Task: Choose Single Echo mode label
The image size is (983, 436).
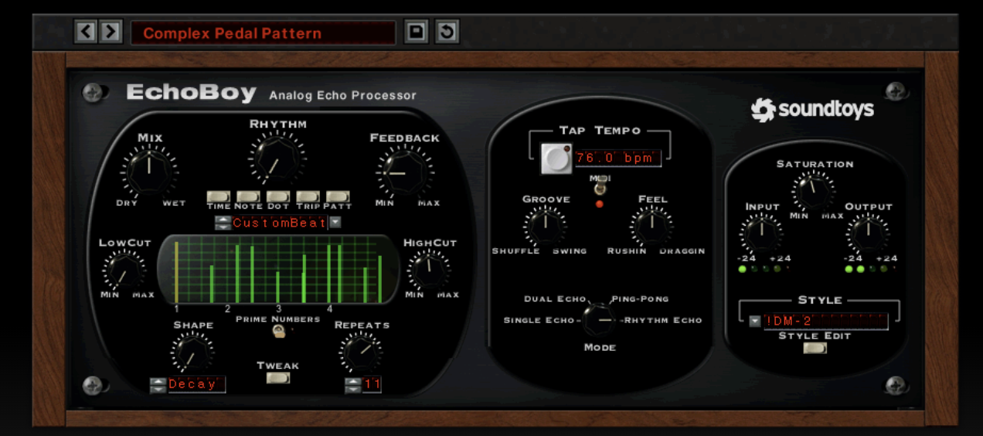Action: [539, 320]
